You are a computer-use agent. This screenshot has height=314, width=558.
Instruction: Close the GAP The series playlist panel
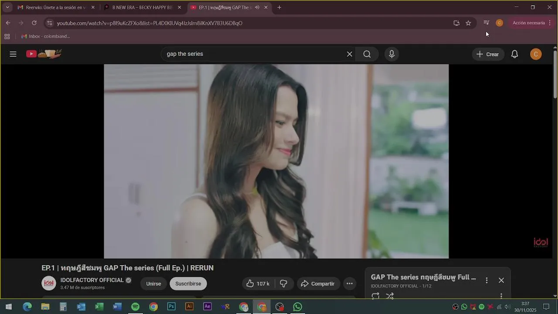[x=501, y=280]
